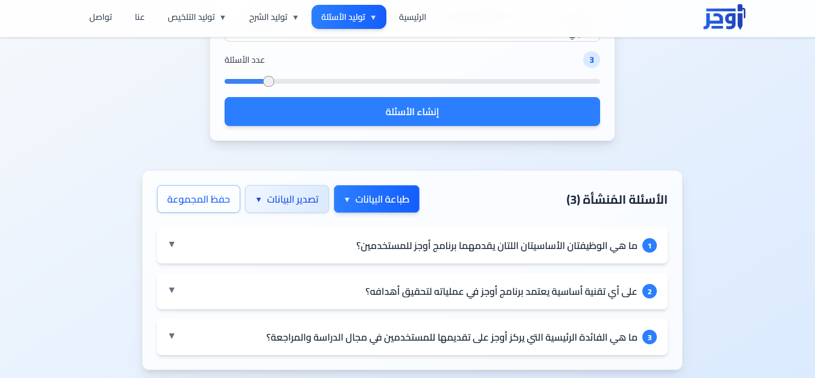
Task: Click the الأسئلة المُنشأة (3) heading
Action: click(617, 200)
